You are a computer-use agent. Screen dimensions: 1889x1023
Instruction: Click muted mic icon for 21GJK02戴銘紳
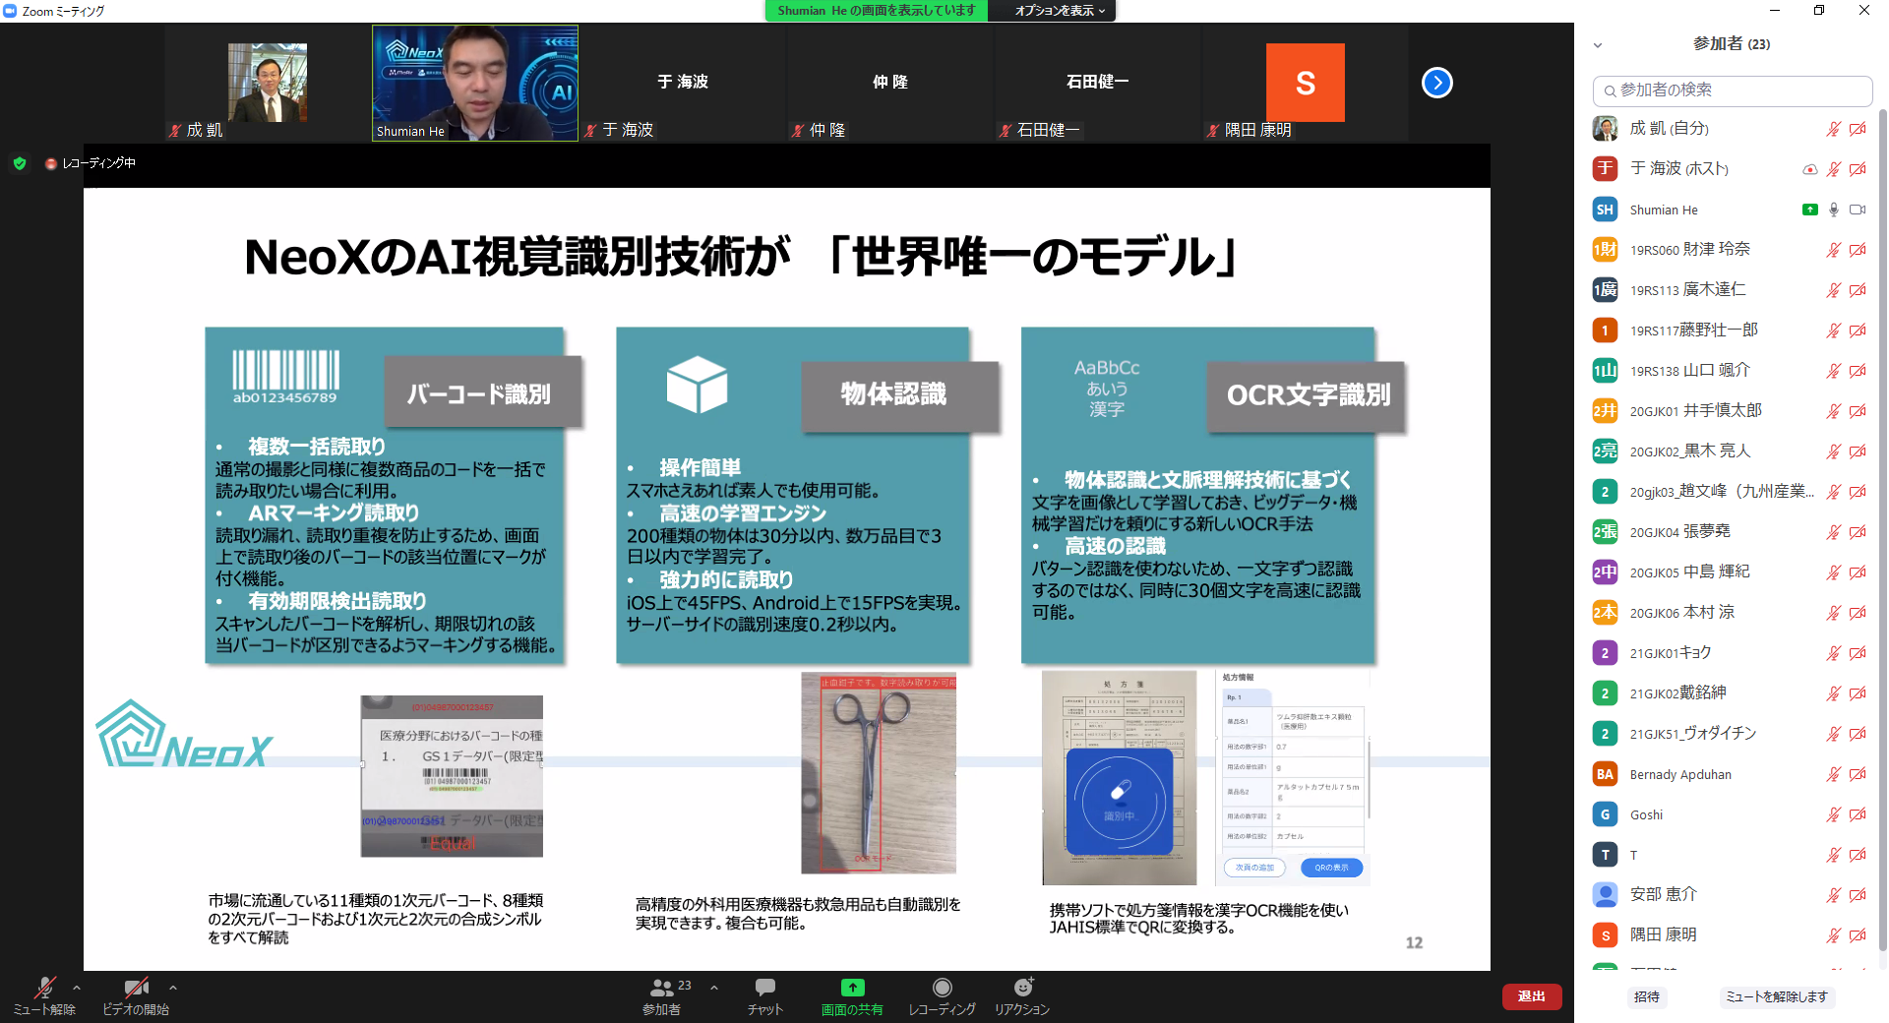coord(1834,693)
